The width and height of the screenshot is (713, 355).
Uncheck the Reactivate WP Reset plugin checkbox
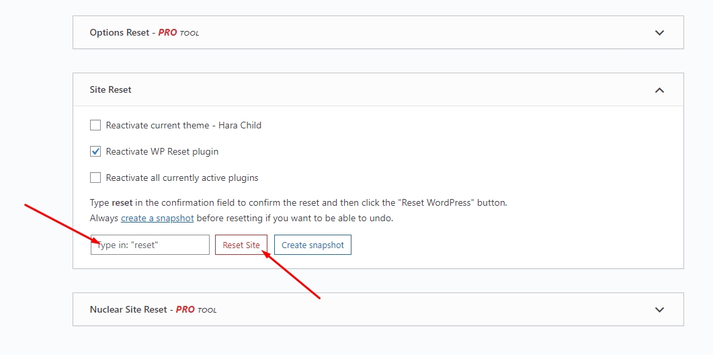[x=95, y=151]
